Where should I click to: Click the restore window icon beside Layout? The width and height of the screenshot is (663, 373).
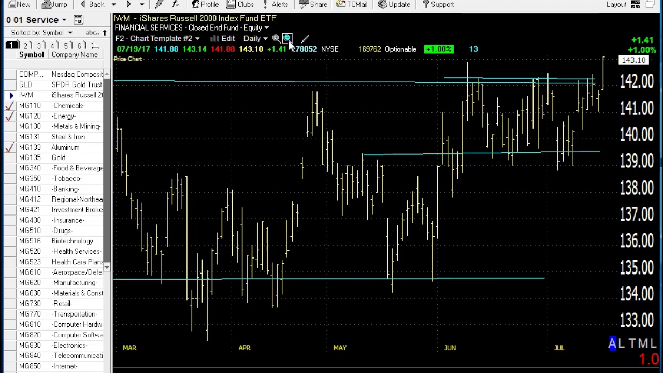[x=651, y=5]
